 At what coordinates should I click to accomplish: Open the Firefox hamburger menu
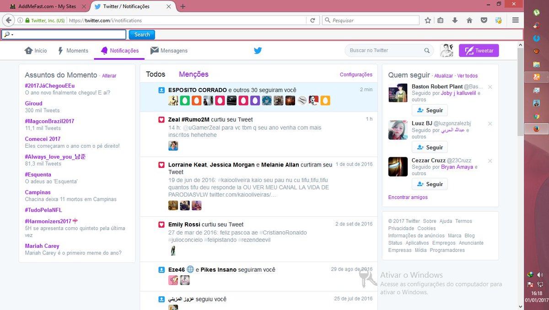coord(515,20)
